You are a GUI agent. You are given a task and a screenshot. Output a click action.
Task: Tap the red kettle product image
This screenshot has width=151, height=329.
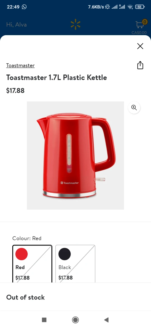75,156
